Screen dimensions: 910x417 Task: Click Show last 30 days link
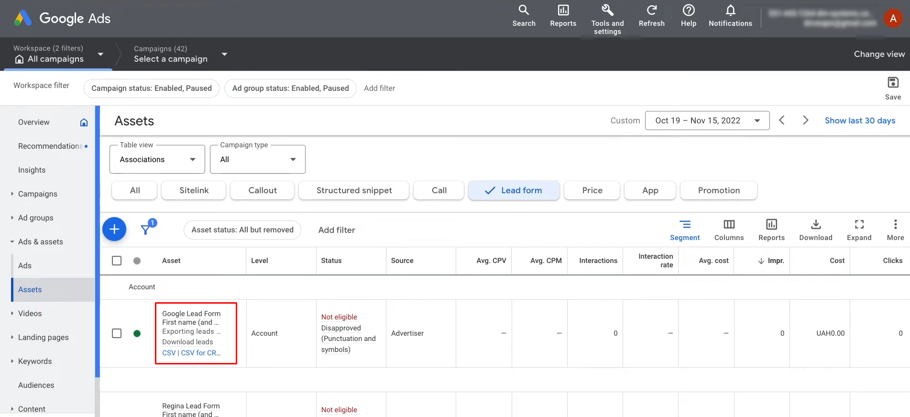coord(860,121)
